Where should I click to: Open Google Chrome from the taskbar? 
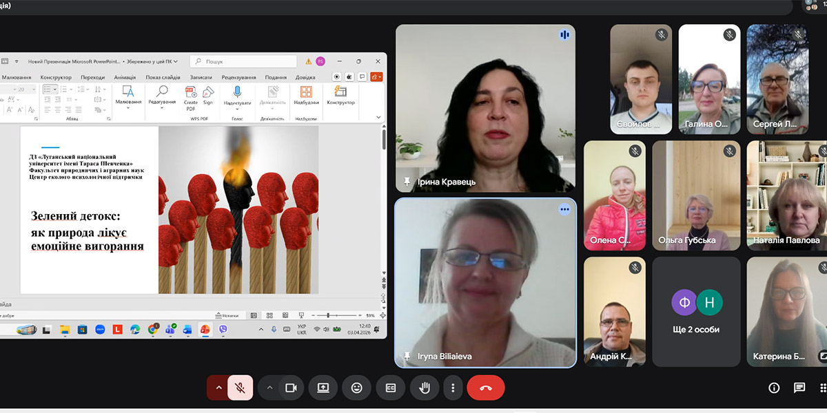(153, 330)
